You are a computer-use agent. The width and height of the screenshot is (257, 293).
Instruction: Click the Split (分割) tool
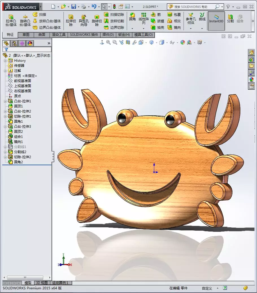230,19
